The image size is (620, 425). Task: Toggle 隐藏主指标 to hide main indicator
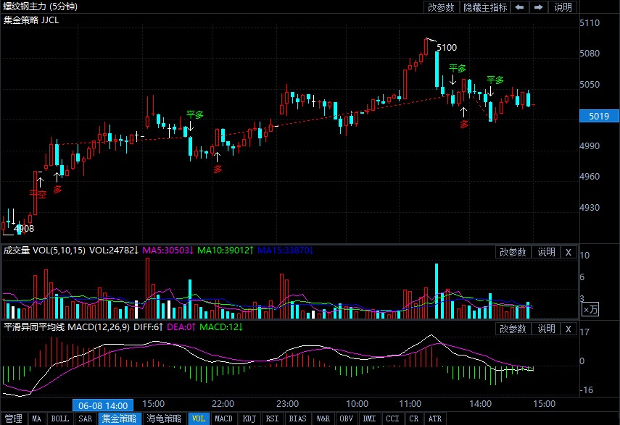(x=485, y=7)
